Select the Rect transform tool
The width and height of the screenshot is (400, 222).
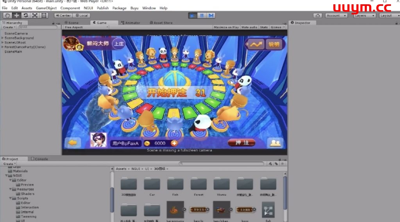[44, 16]
